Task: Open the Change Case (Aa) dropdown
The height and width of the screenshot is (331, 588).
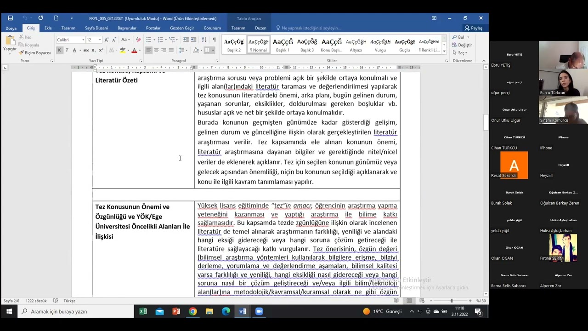Action: pos(125,40)
